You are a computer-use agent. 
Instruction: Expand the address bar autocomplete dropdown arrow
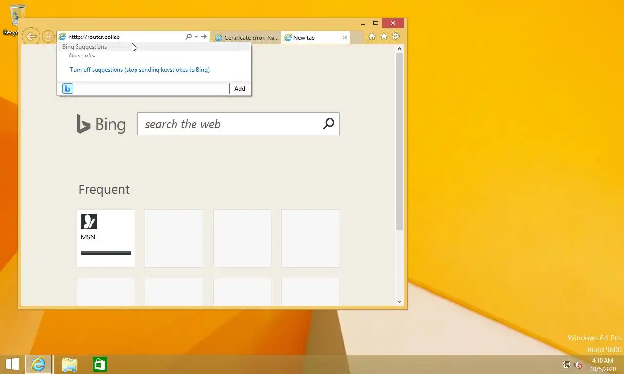(x=196, y=37)
